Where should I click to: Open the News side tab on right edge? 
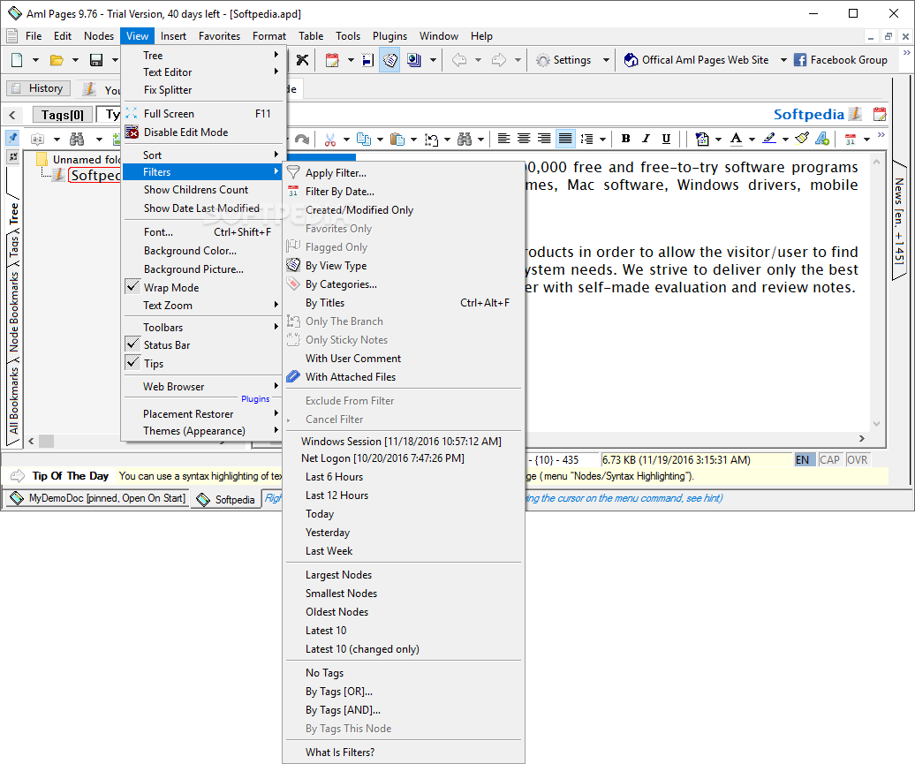click(x=899, y=221)
